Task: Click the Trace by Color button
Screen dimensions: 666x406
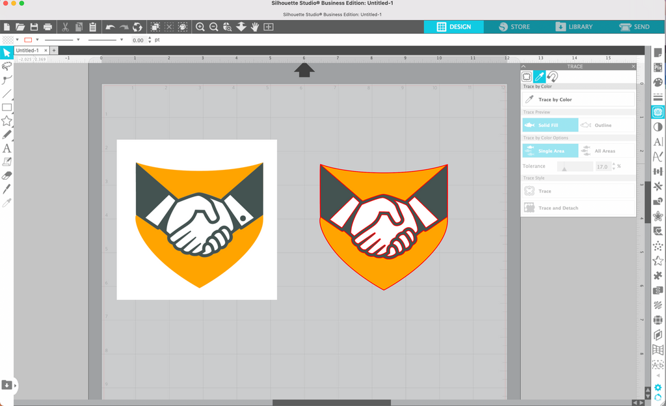Action: point(577,99)
